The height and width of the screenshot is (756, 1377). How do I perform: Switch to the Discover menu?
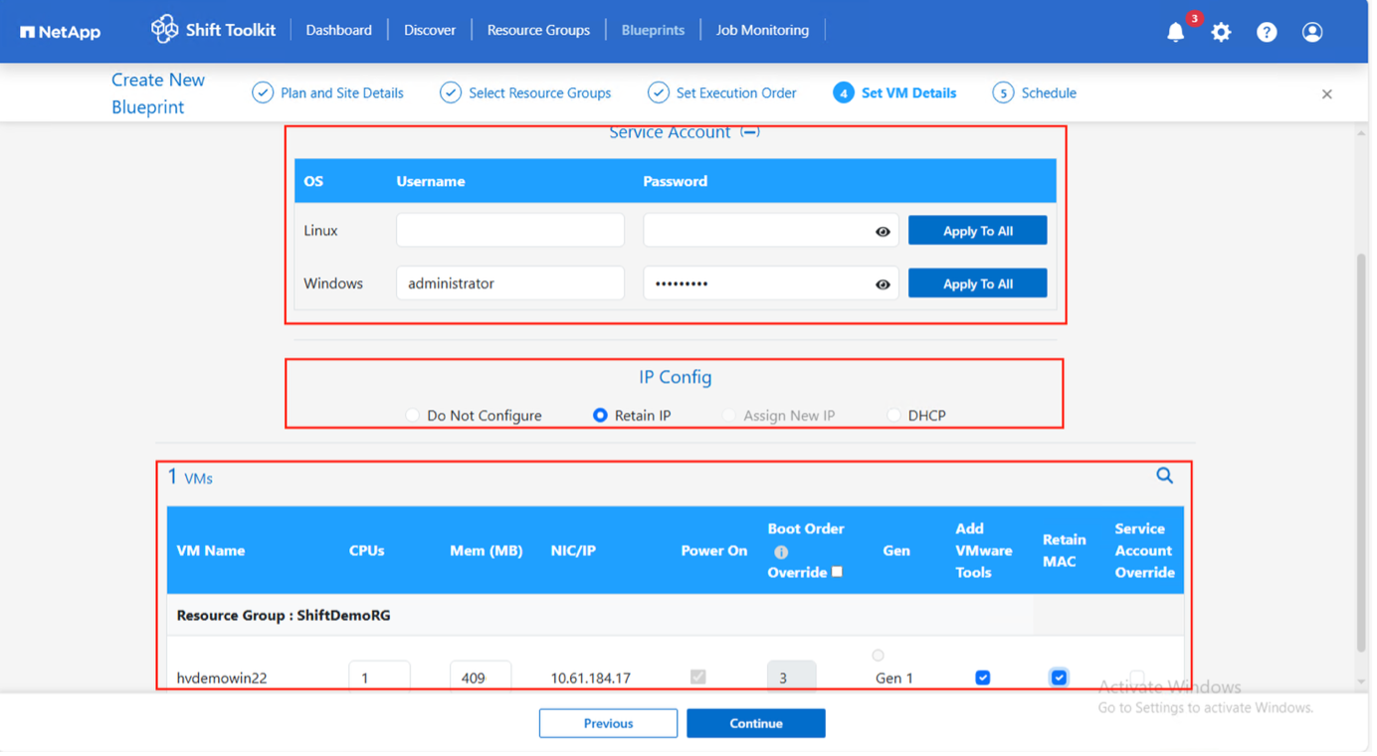click(429, 30)
